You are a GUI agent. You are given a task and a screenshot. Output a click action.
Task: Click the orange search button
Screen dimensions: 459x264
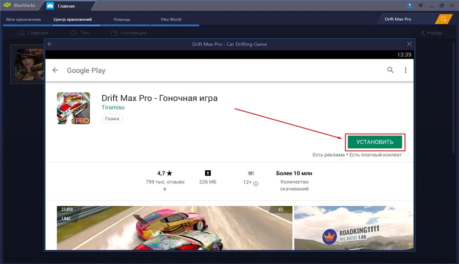tap(444, 19)
